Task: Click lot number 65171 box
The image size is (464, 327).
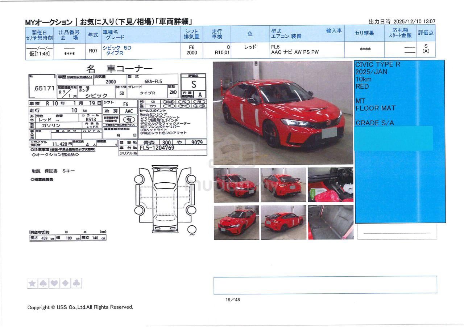Action: tap(42, 88)
